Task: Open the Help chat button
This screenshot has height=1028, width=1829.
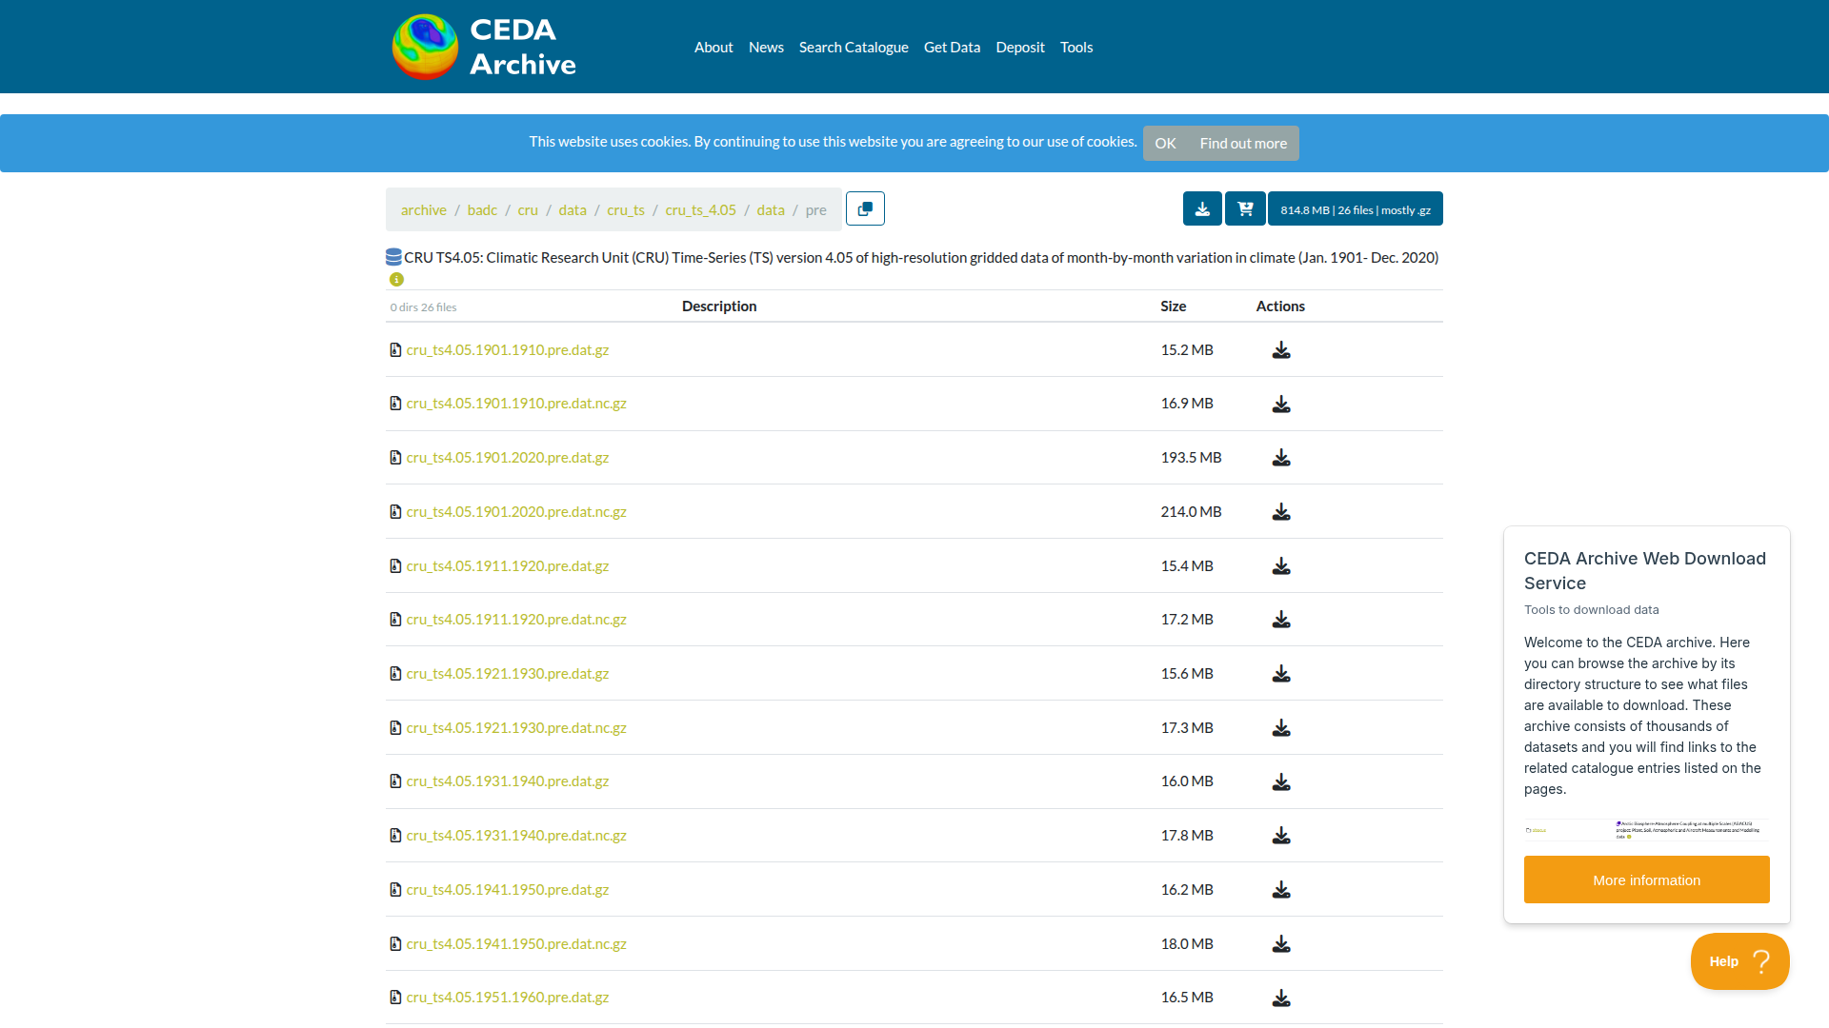Action: point(1739,961)
